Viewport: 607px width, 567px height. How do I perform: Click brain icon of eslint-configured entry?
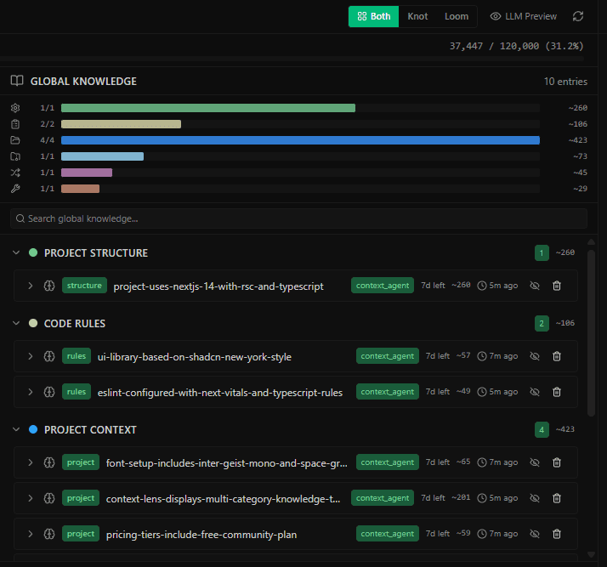[x=49, y=392]
